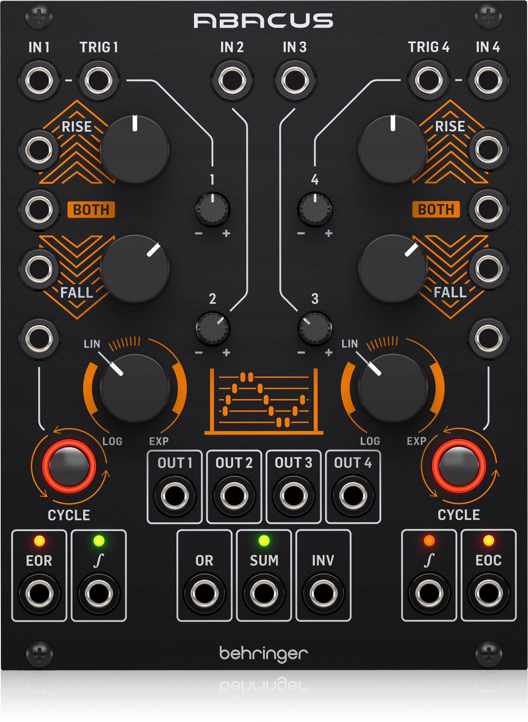Click the EOR output jack

pyautogui.click(x=39, y=593)
